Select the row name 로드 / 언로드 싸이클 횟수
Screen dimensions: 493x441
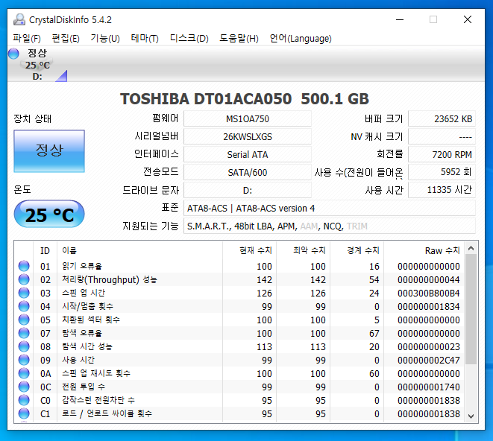coord(107,413)
